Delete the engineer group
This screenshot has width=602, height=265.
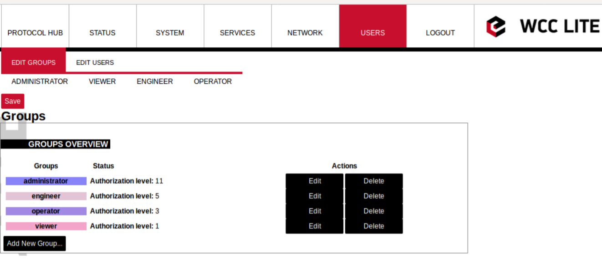pyautogui.click(x=374, y=196)
